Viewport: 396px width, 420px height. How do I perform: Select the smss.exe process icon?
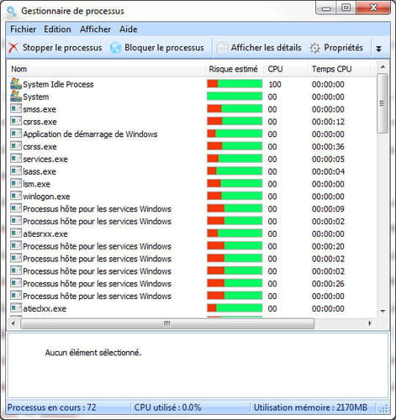(x=16, y=108)
